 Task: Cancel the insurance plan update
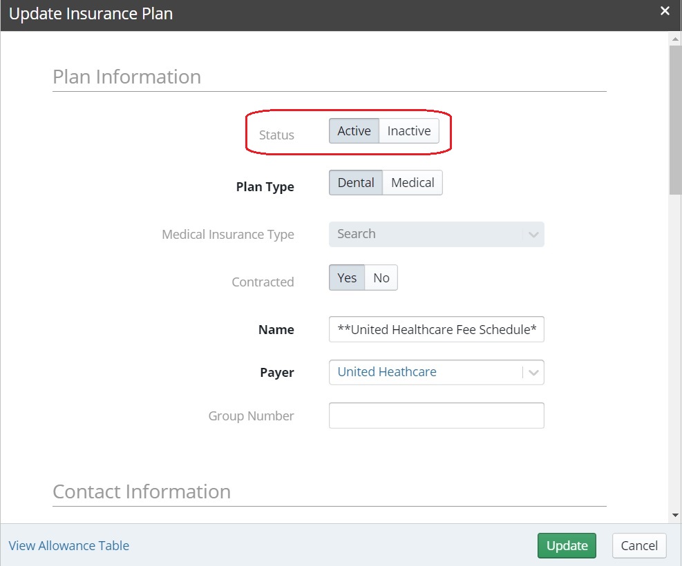click(x=638, y=545)
